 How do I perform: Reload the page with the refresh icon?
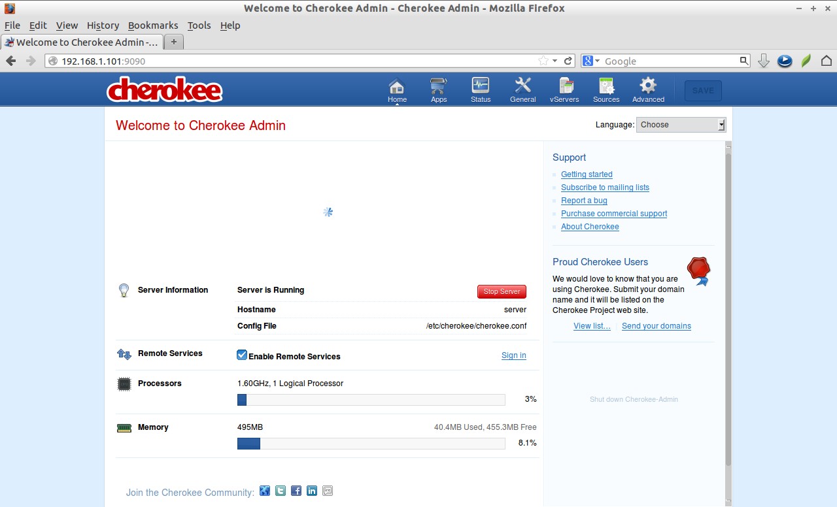(568, 61)
